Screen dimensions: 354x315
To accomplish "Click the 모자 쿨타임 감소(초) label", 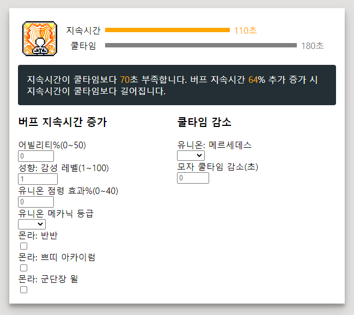I will 218,167.
